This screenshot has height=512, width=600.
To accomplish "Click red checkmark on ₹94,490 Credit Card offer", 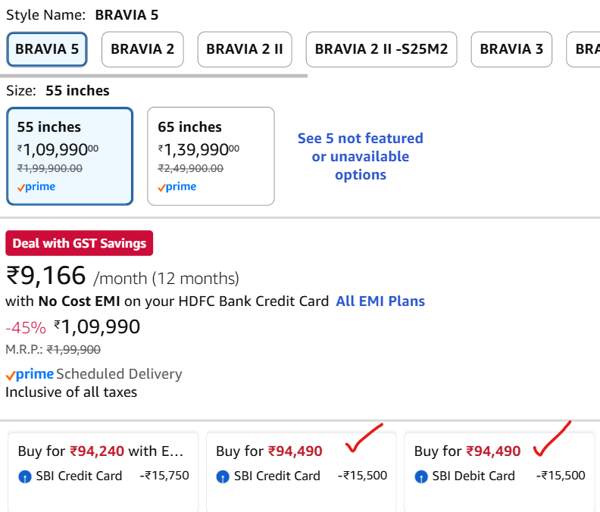I will point(364,439).
